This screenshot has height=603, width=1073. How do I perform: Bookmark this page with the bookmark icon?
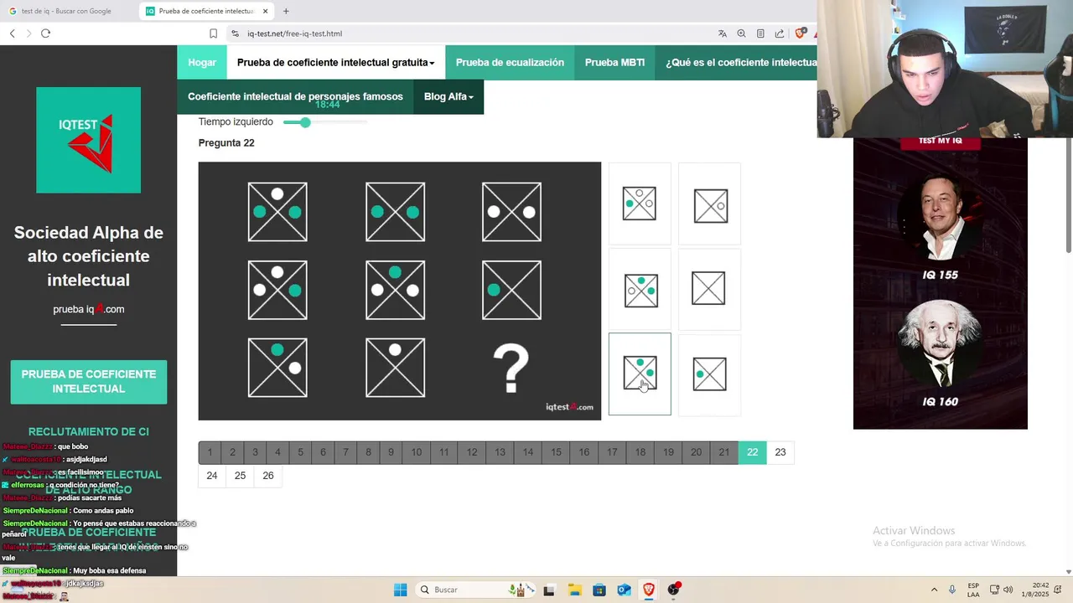click(x=213, y=33)
